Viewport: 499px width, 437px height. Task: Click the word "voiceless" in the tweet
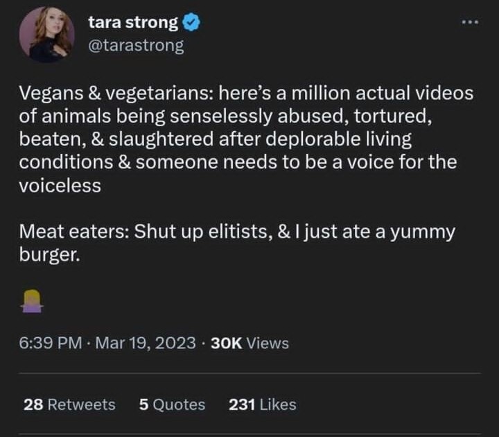60,186
